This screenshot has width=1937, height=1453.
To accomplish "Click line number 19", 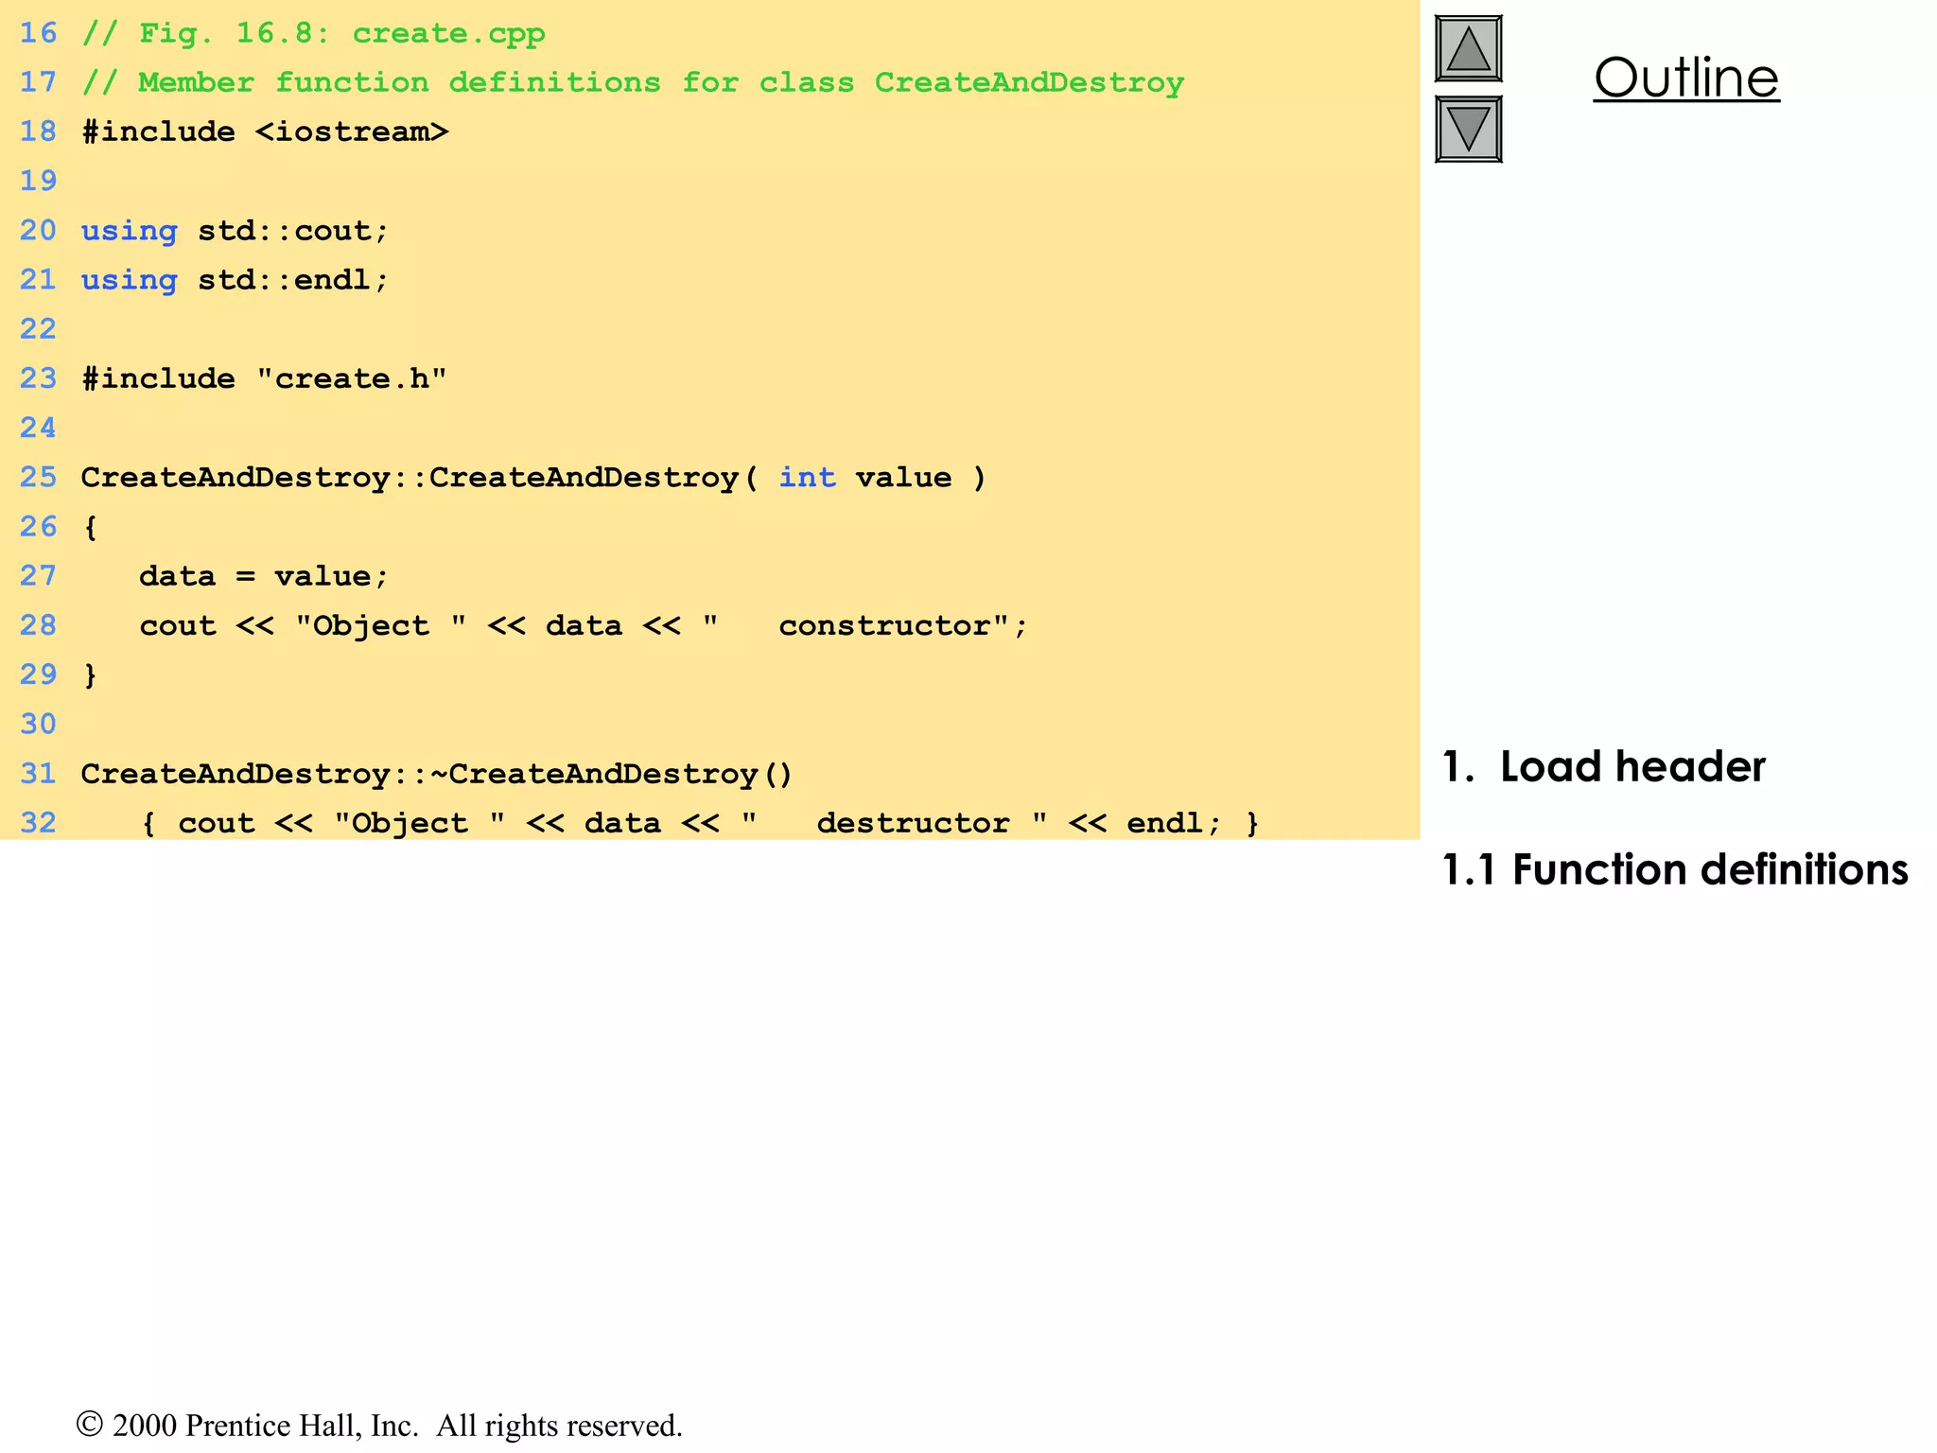I will point(39,181).
